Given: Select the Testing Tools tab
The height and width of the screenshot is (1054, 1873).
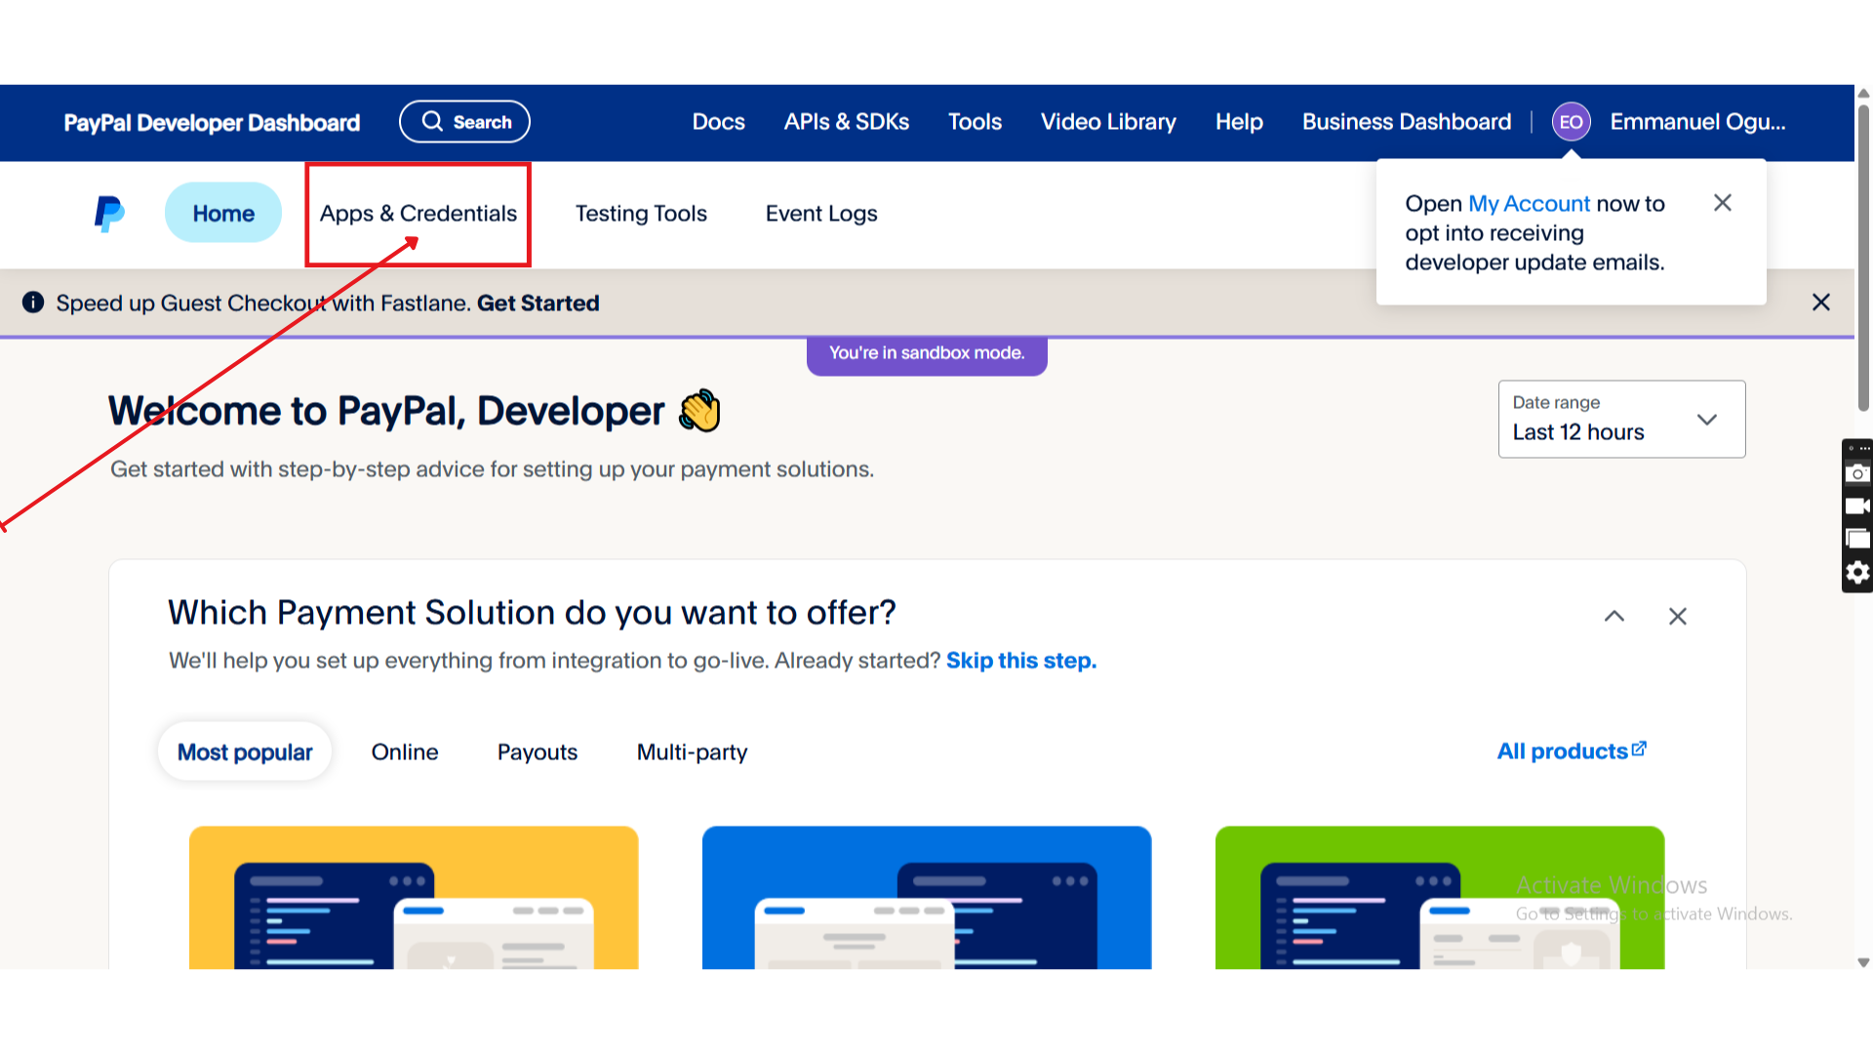Looking at the screenshot, I should [641, 214].
